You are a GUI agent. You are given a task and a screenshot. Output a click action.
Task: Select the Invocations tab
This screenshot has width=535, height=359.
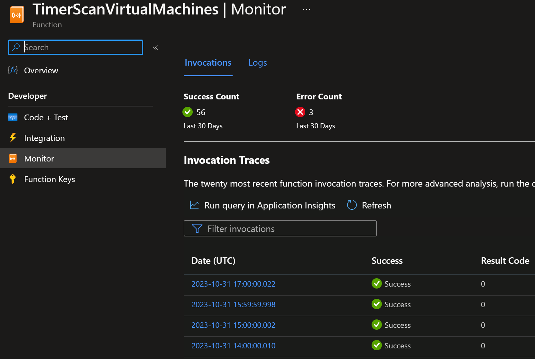208,63
